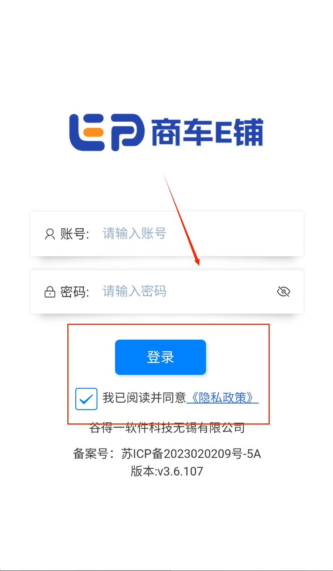Image resolution: width=333 pixels, height=571 pixels.
Task: Click the red arrow annotation
Action: point(181,219)
